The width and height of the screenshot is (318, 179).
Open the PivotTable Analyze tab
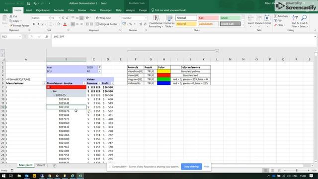pos(130,10)
